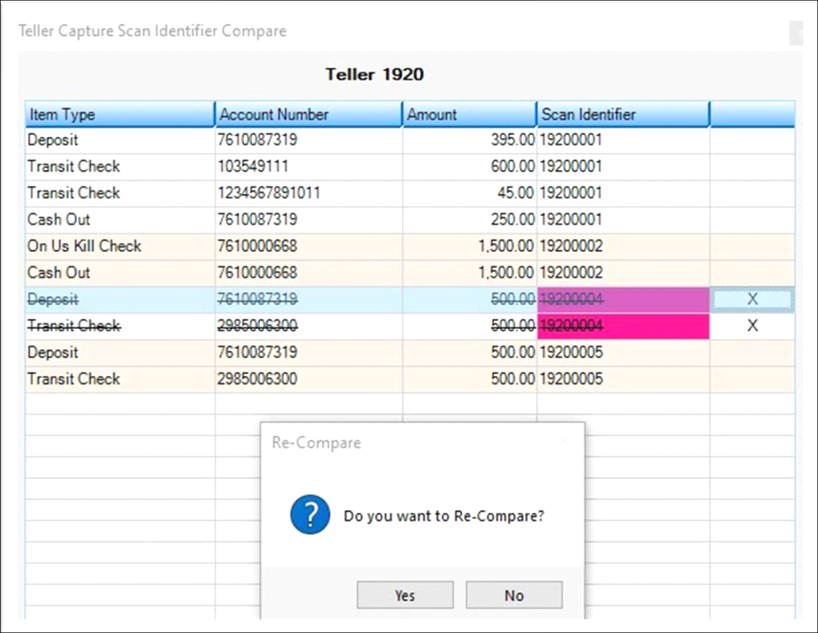
Task: Click the 45.00 amount cell
Action: (x=470, y=193)
